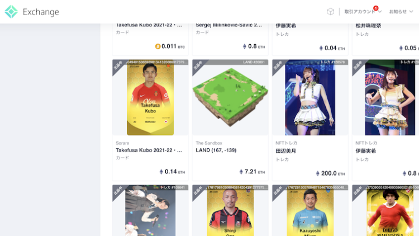Open the LAND (167, -139) listing title
Viewport: 419px width, 236px height.
(216, 150)
